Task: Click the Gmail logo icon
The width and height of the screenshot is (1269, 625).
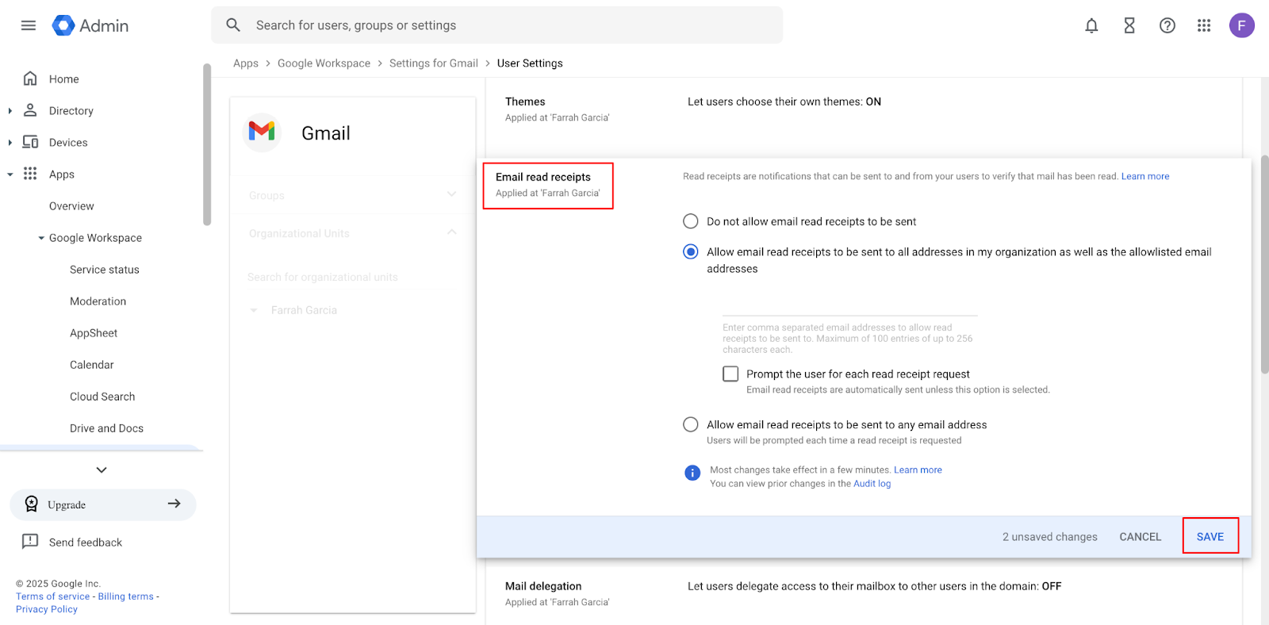Action: [x=262, y=132]
